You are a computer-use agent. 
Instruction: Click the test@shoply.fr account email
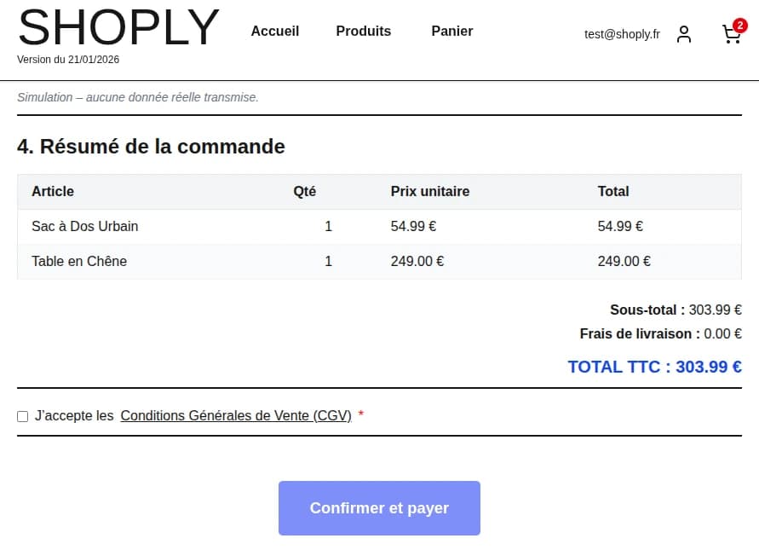coord(622,34)
